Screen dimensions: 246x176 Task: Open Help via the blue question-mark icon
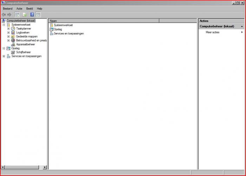(32, 15)
